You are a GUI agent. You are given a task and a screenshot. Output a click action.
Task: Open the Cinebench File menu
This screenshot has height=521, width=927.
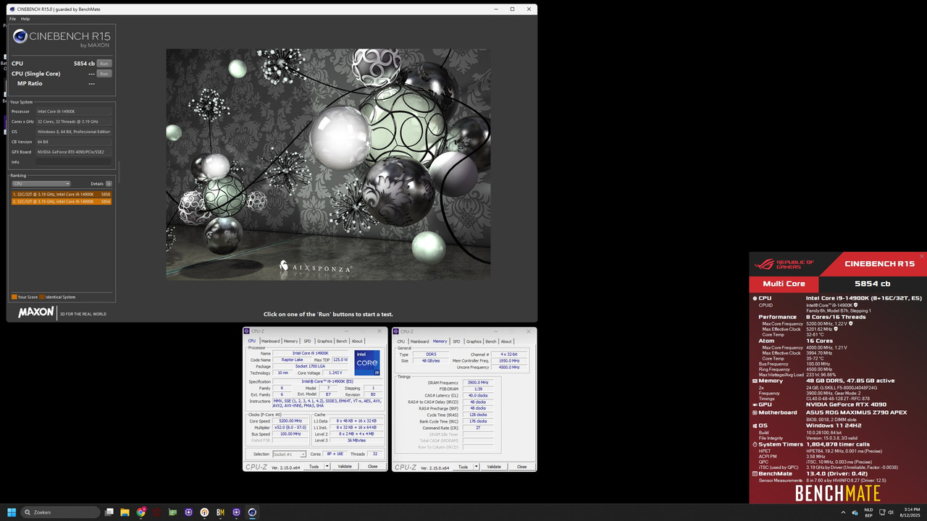(x=12, y=19)
